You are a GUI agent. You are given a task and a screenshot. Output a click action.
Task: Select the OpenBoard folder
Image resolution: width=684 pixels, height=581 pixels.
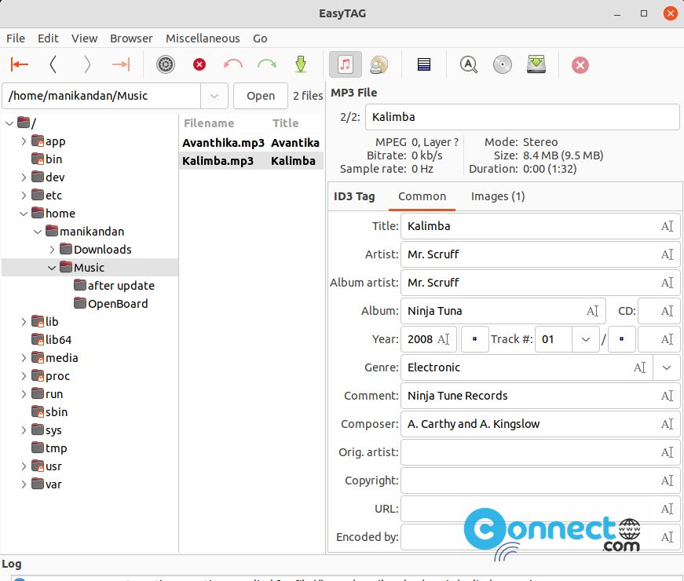pyautogui.click(x=118, y=304)
